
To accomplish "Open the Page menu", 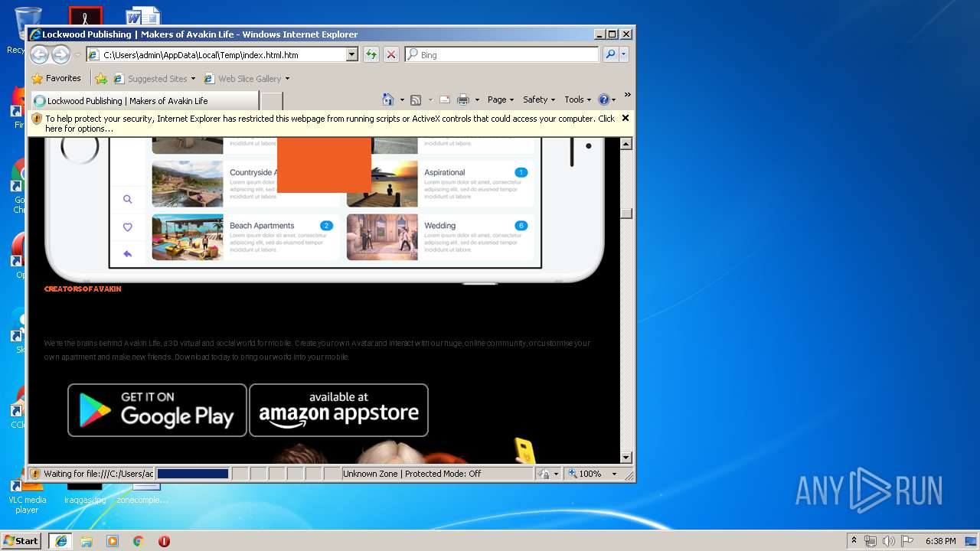I will click(x=501, y=99).
